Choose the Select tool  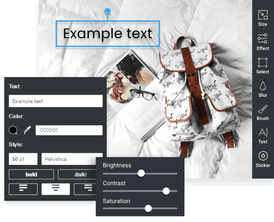(263, 66)
